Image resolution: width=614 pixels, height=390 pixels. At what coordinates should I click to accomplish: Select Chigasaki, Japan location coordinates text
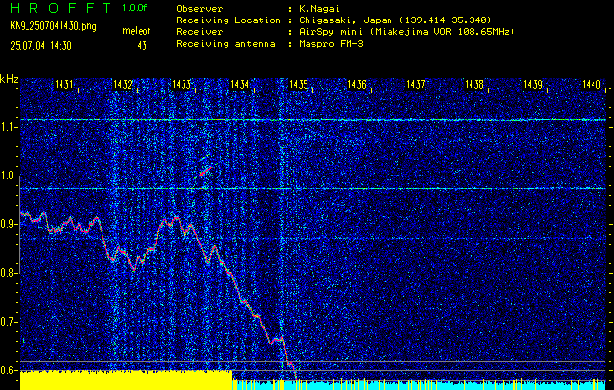(x=395, y=19)
